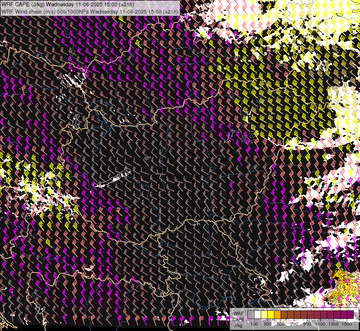The height and width of the screenshot is (331, 360).
Task: Click the WRF Wind shear 500/1000hPa title line
Action: coord(90,11)
